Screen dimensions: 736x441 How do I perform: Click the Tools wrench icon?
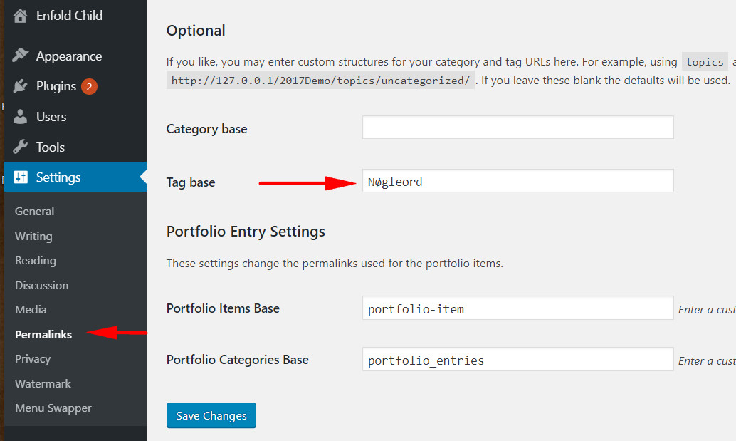[x=20, y=147]
